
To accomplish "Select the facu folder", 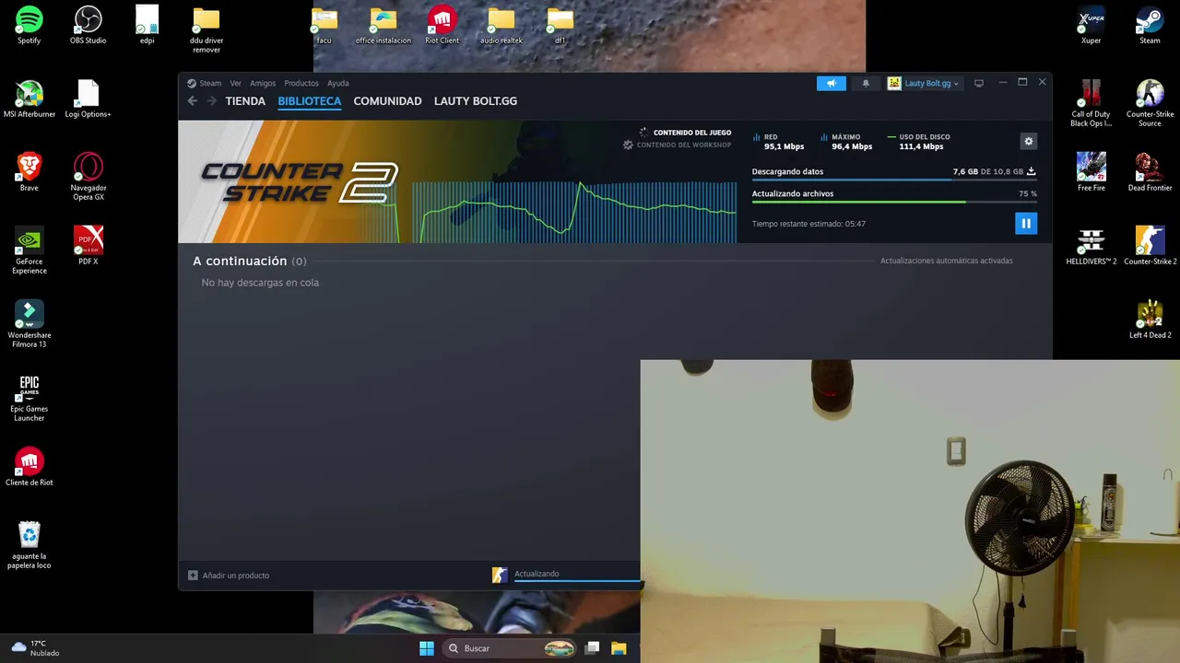I will pyautogui.click(x=324, y=25).
